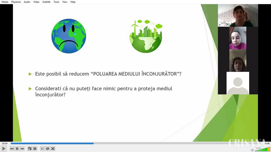This screenshot has width=271, height=152.
Task: Click the remaining time label 59:46
Action: coord(267,143)
